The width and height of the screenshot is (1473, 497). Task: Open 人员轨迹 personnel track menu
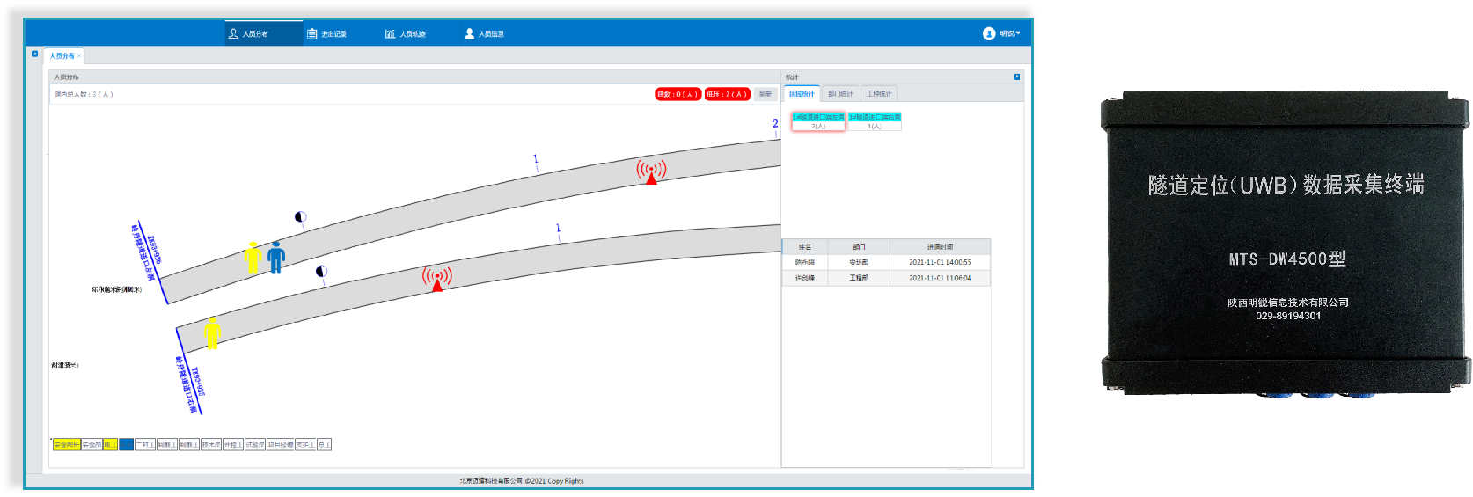(406, 33)
